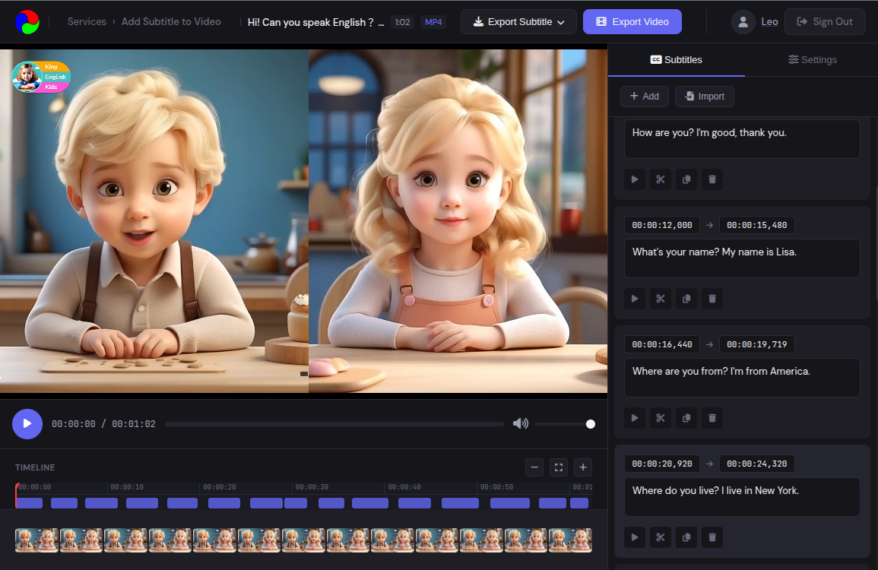This screenshot has width=878, height=570.
Task: Click the Export Video button
Action: pos(632,21)
